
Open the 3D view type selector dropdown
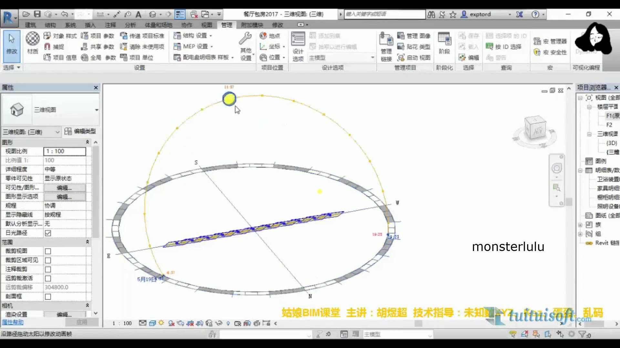pyautogui.click(x=96, y=110)
